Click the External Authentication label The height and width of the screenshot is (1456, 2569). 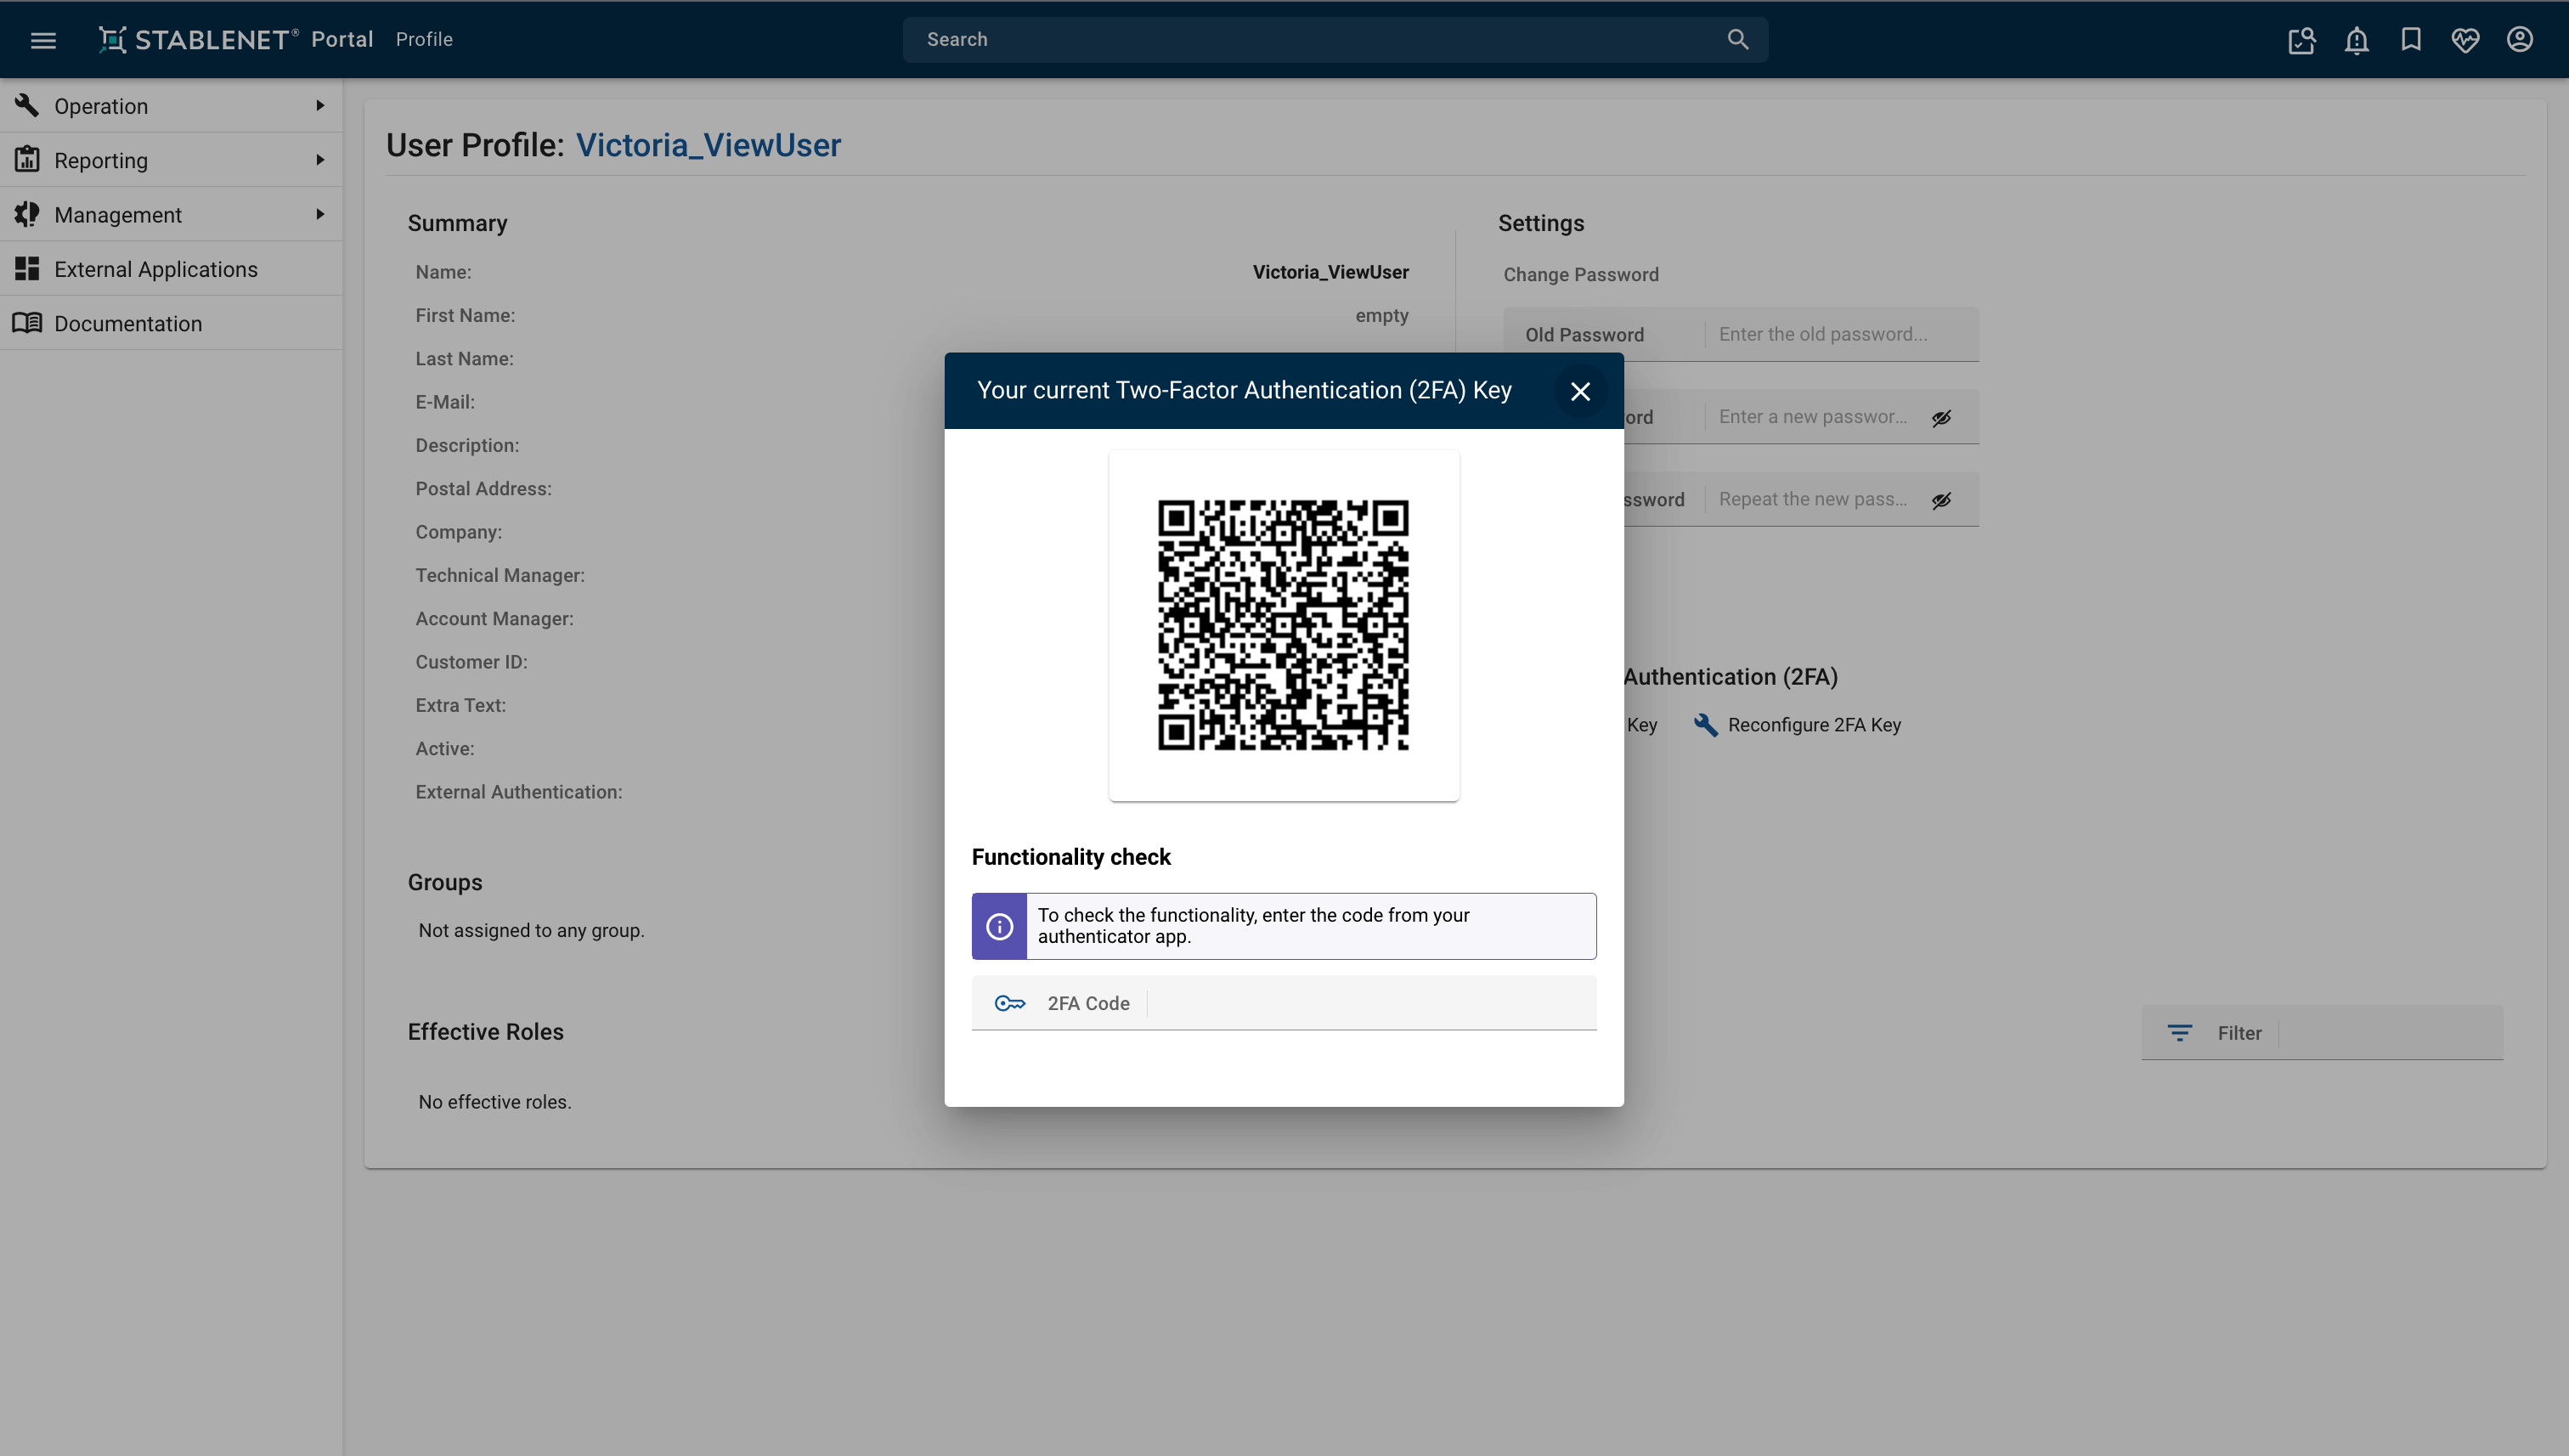pos(519,792)
